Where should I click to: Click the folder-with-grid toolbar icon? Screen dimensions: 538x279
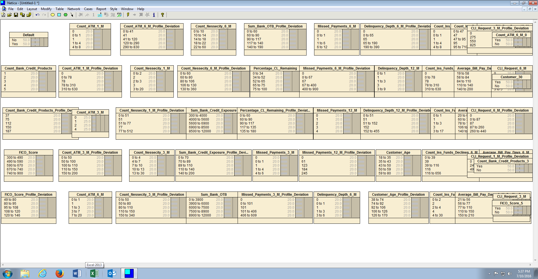[x=29, y=15]
